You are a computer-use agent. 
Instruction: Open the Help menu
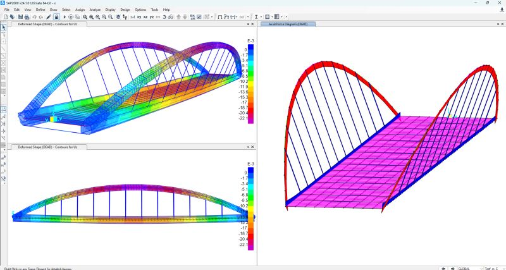pyautogui.click(x=166, y=9)
